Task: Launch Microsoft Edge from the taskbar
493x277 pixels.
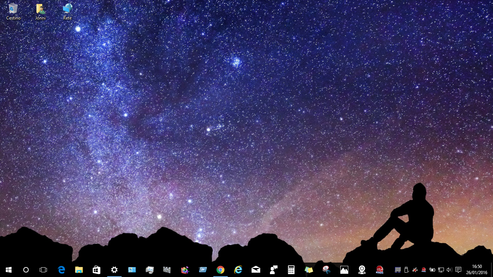Action: pyautogui.click(x=61, y=270)
